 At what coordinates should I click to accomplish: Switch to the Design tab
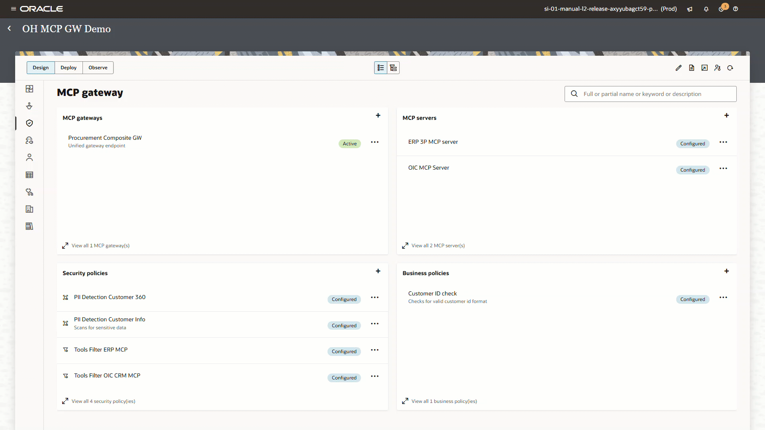pos(41,68)
